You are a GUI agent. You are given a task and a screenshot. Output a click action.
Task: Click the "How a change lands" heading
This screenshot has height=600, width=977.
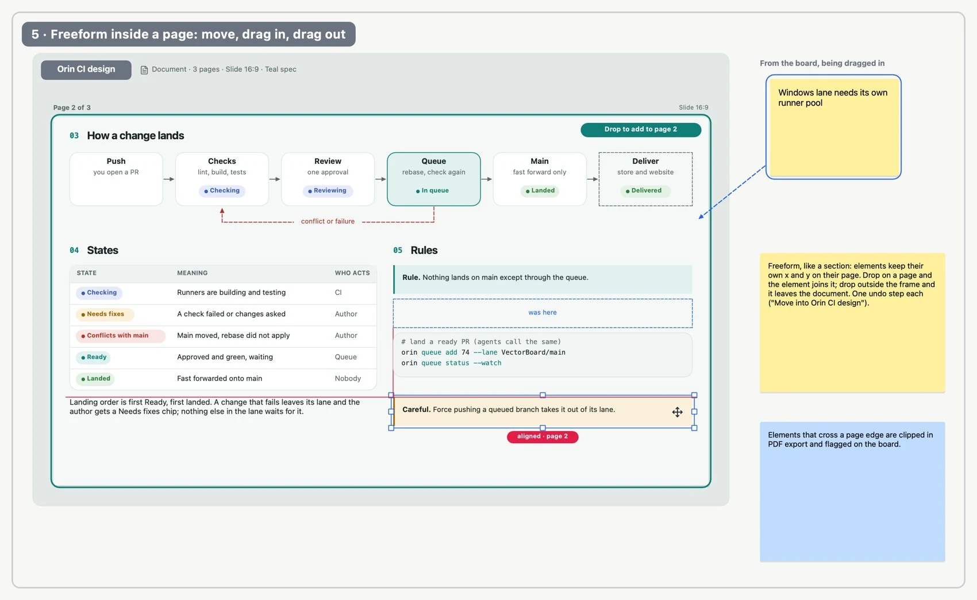(x=136, y=136)
